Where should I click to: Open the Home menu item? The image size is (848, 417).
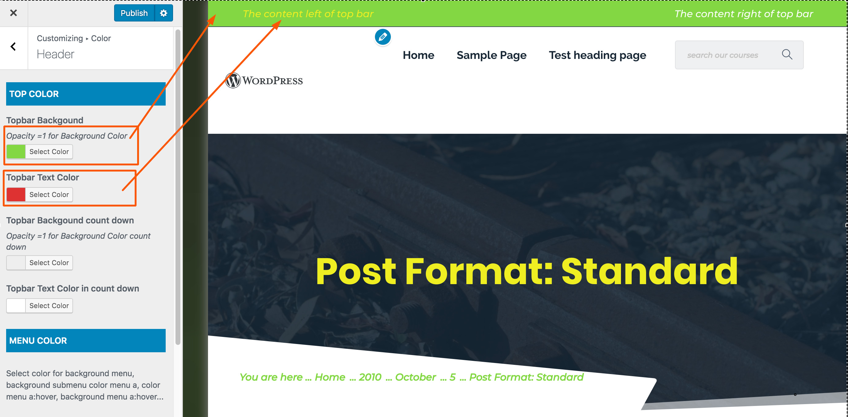point(418,55)
